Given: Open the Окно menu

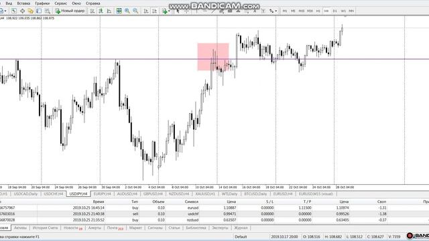Looking at the screenshot, I should tap(76, 3).
